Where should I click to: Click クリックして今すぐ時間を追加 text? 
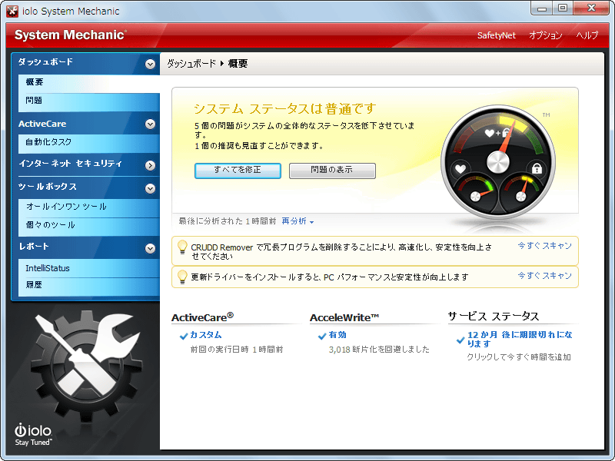click(518, 357)
